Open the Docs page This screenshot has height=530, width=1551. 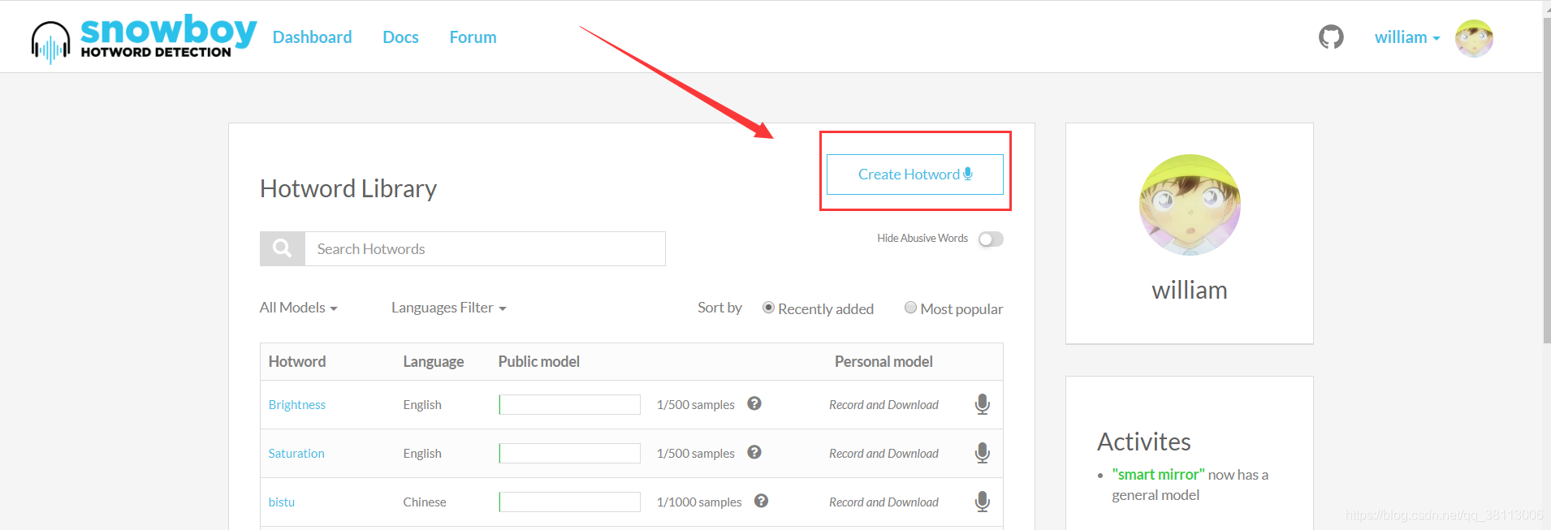400,37
